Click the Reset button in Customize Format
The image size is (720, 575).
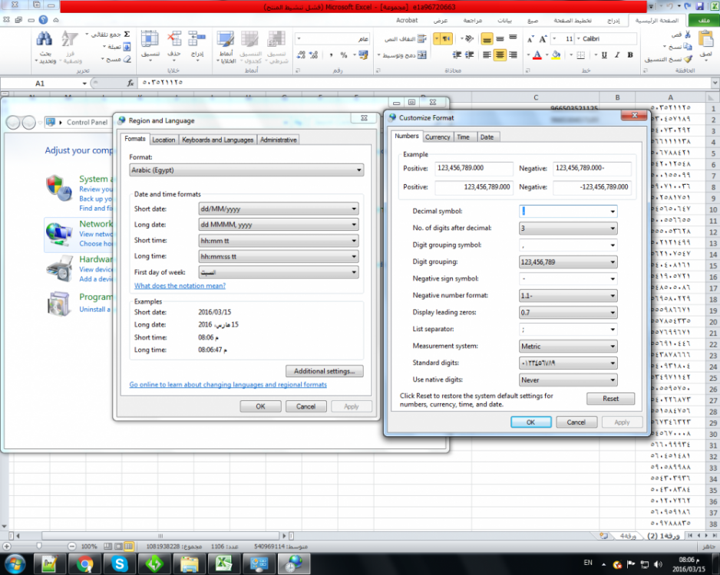click(610, 399)
